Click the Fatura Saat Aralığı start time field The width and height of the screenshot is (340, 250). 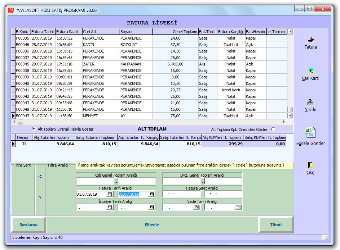point(181,194)
